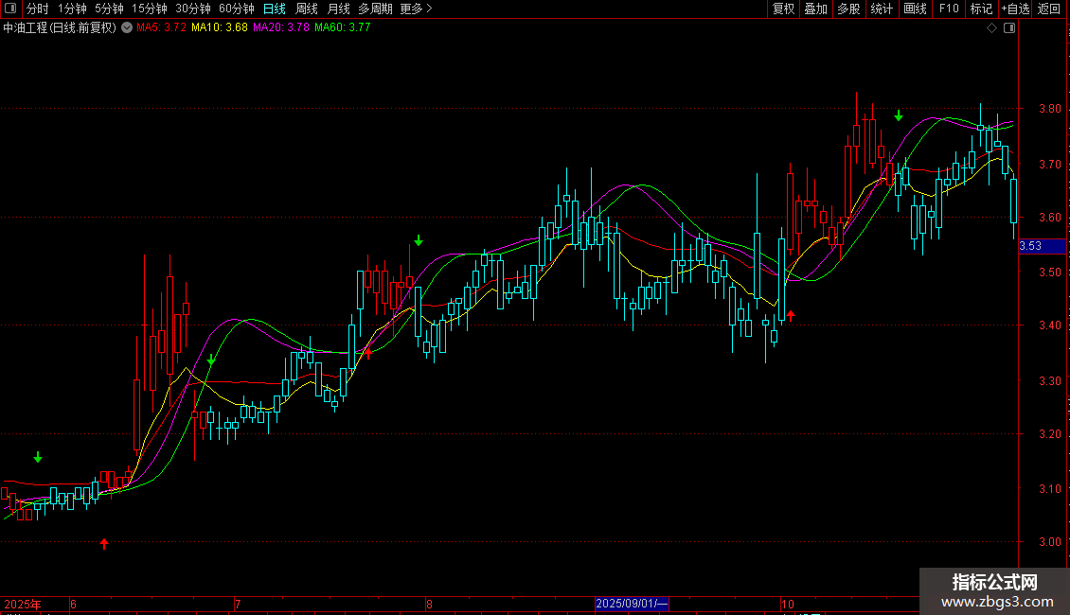Screen dimensions: 1070x615
Task: Select the 1分钟 period
Action: tap(72, 9)
